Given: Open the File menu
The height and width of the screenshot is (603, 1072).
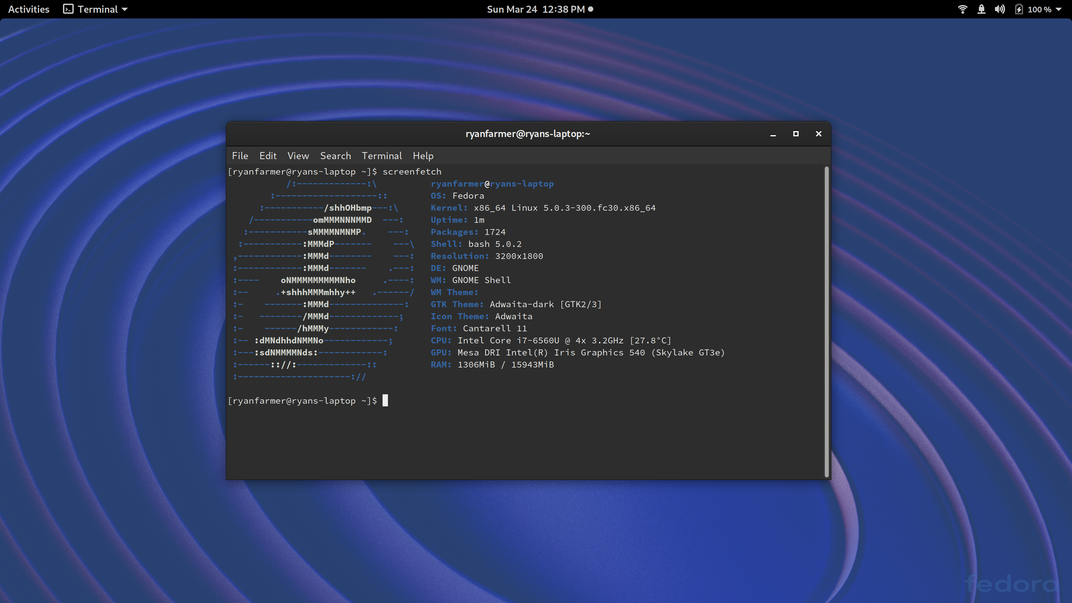Looking at the screenshot, I should tap(240, 156).
